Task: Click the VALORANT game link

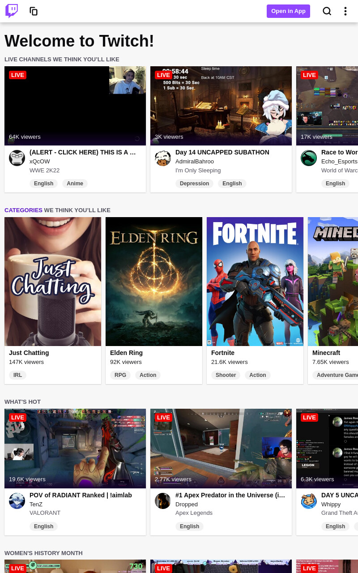Action: (45, 513)
